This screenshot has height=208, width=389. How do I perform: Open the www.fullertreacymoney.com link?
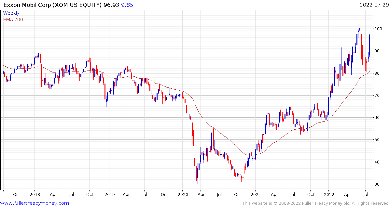(x=35, y=203)
